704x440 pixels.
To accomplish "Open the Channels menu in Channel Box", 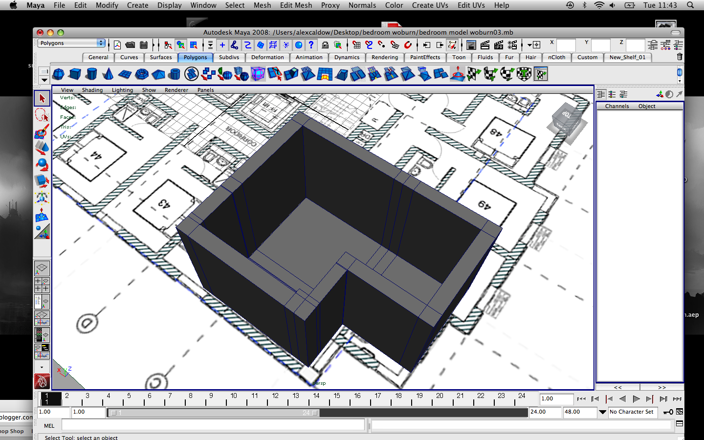I will pos(617,106).
